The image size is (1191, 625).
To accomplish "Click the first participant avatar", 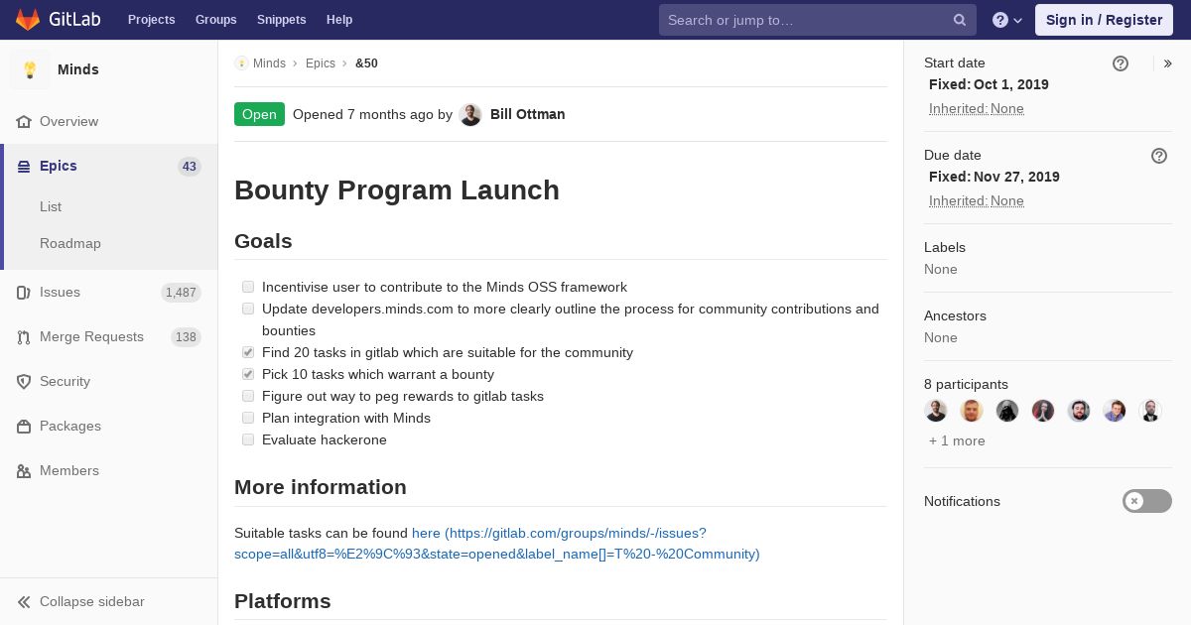I will (936, 411).
